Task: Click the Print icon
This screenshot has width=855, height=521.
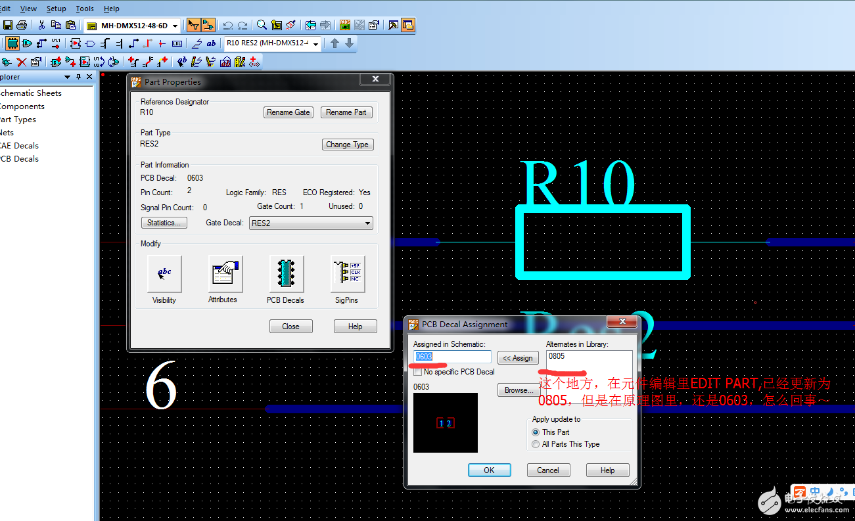Action: pos(22,26)
